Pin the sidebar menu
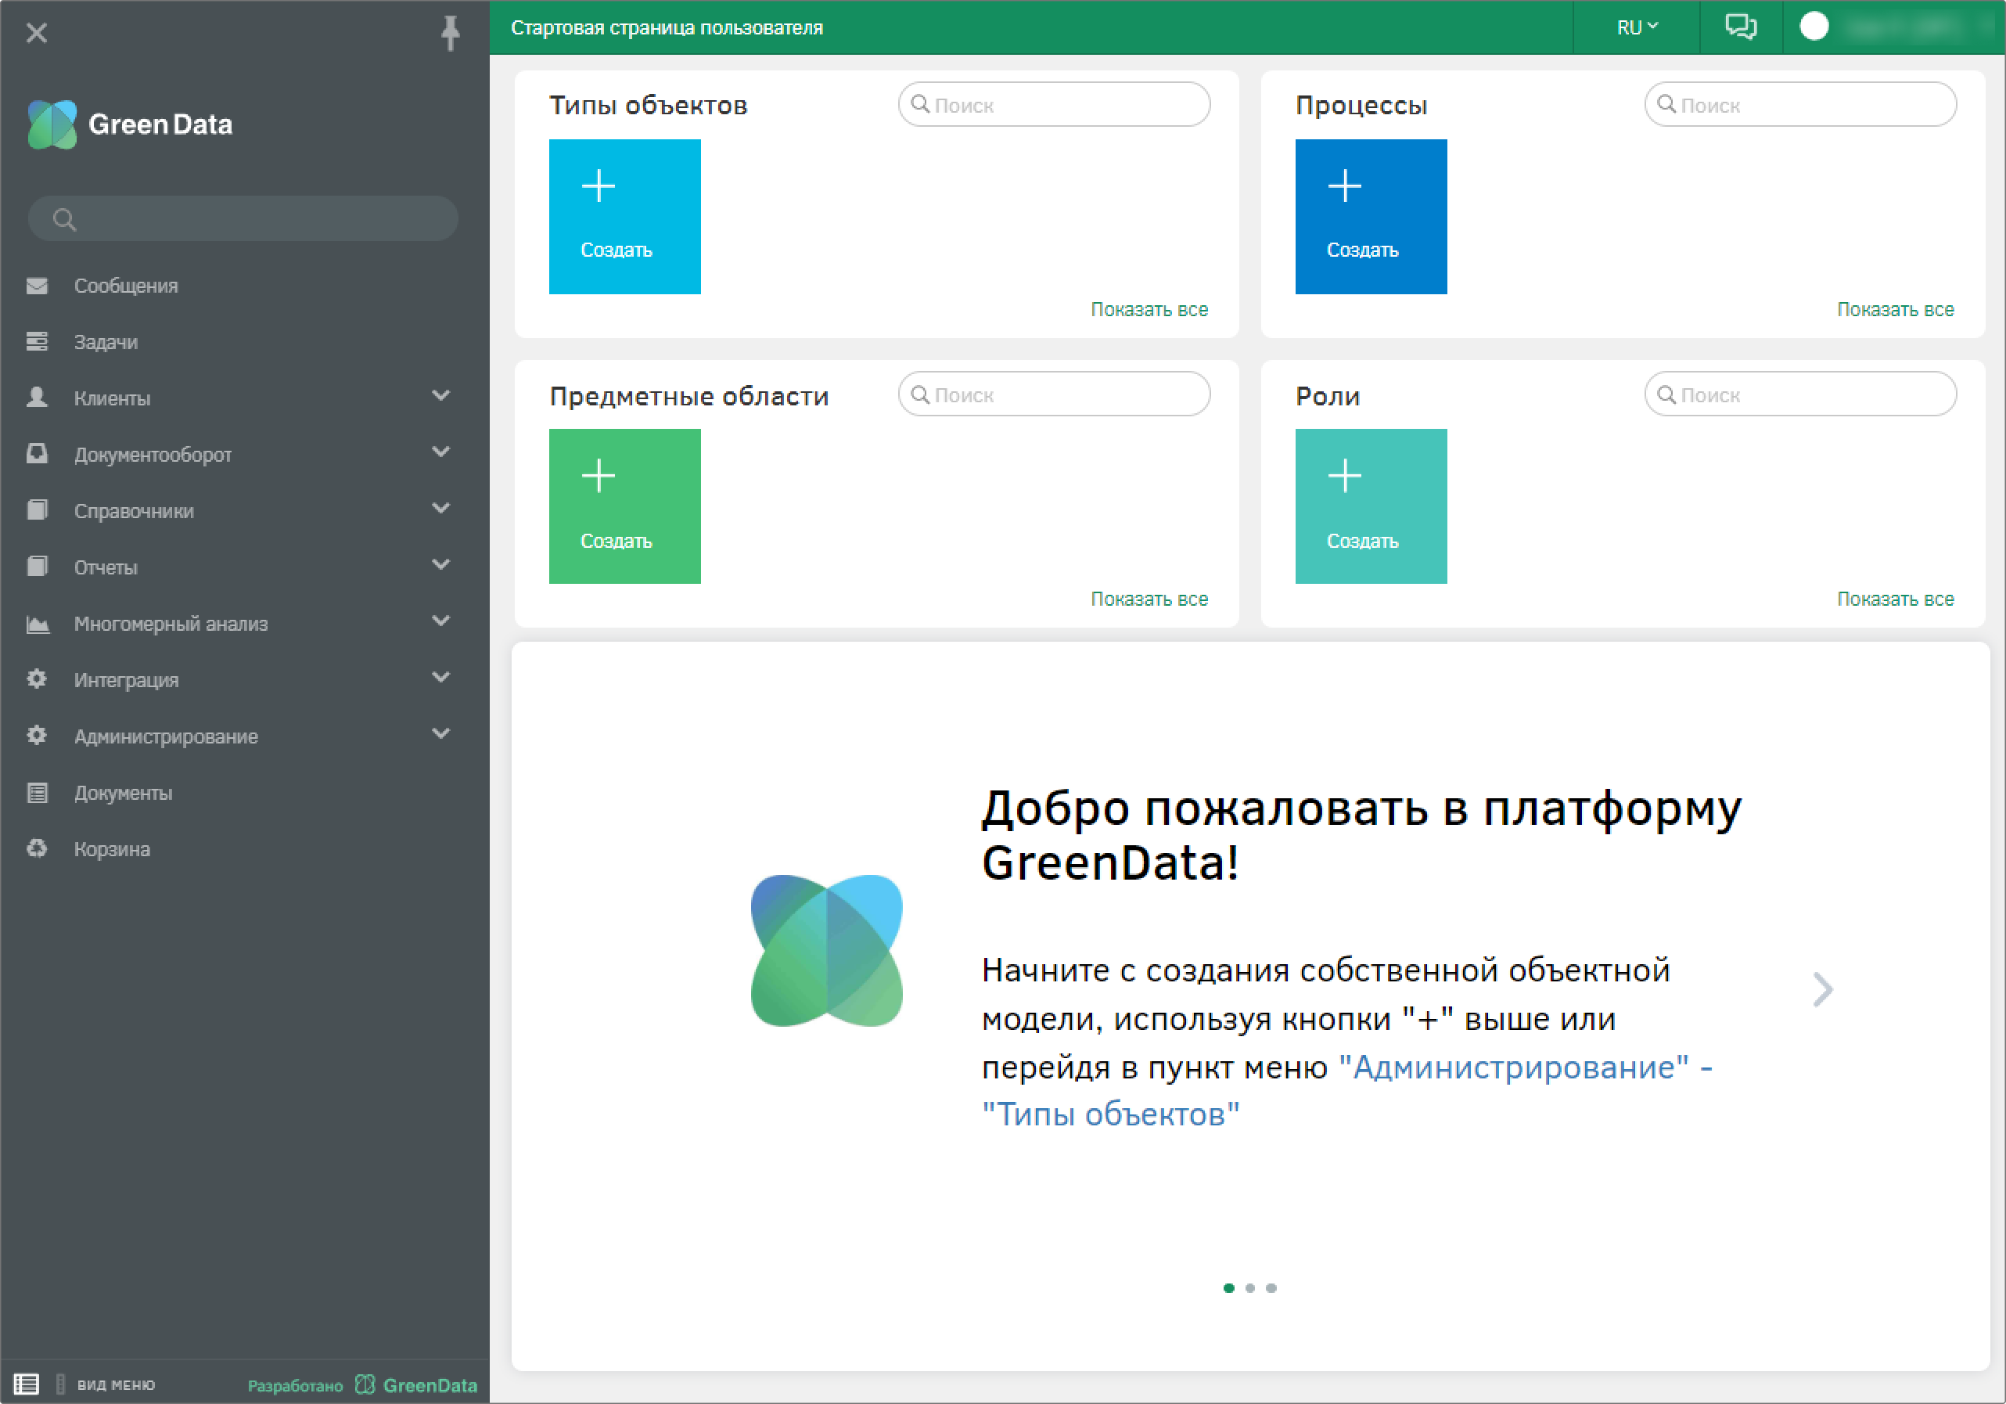The height and width of the screenshot is (1404, 2006). coord(450,32)
